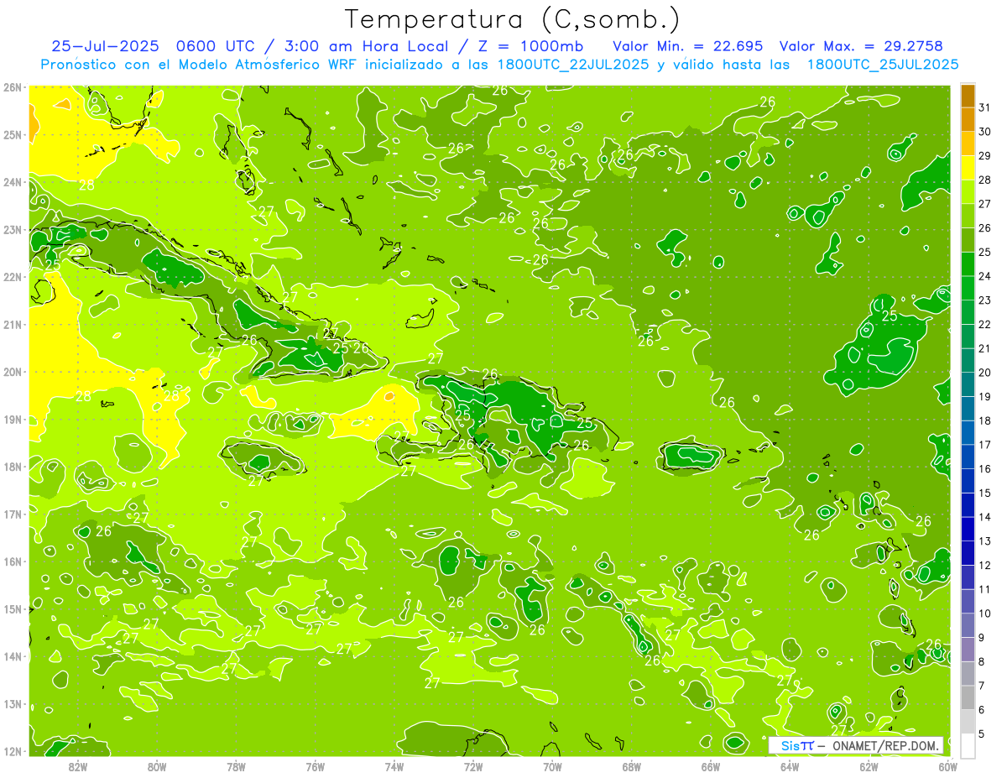Screen dimensions: 1007x778
Task: Pick the brown-orange swatch above 31
Action: click(x=968, y=97)
